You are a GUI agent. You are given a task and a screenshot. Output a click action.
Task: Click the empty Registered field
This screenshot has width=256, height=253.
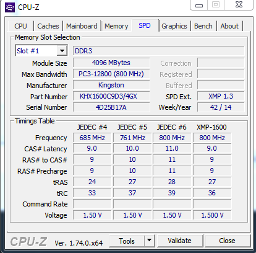[221, 74]
